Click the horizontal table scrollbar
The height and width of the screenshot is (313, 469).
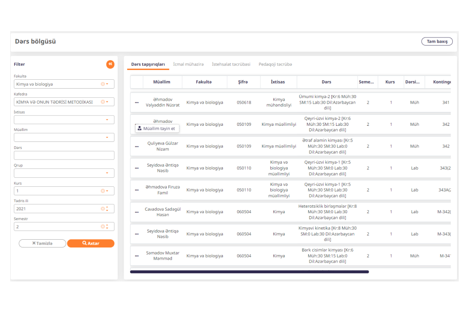[x=249, y=272]
